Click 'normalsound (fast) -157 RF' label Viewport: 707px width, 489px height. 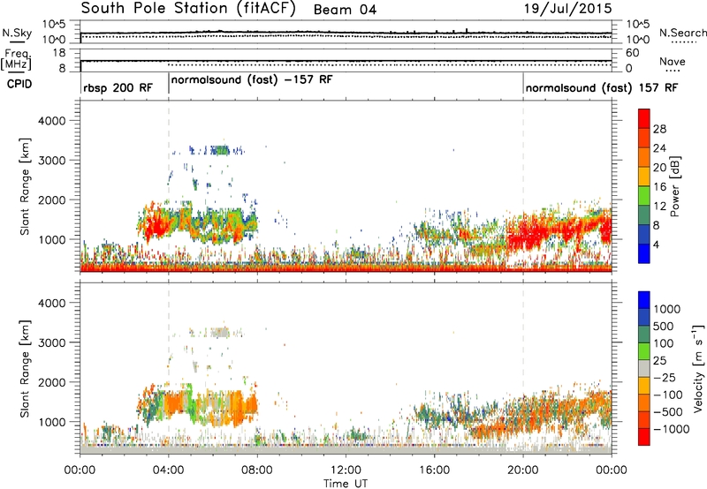[x=252, y=79]
